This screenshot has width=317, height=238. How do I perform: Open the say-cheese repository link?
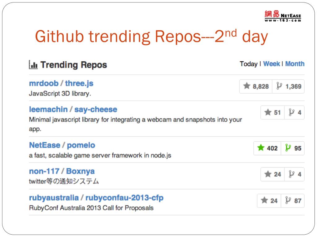tap(96, 109)
